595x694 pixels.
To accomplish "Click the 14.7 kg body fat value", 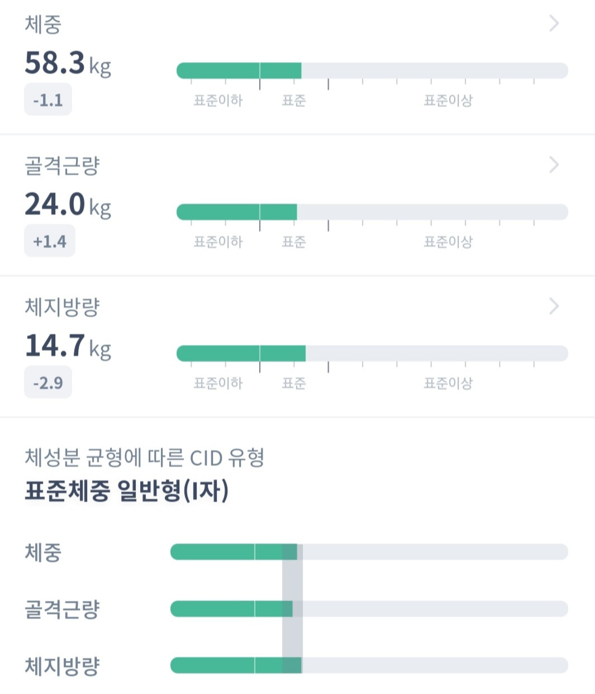I will tap(68, 346).
